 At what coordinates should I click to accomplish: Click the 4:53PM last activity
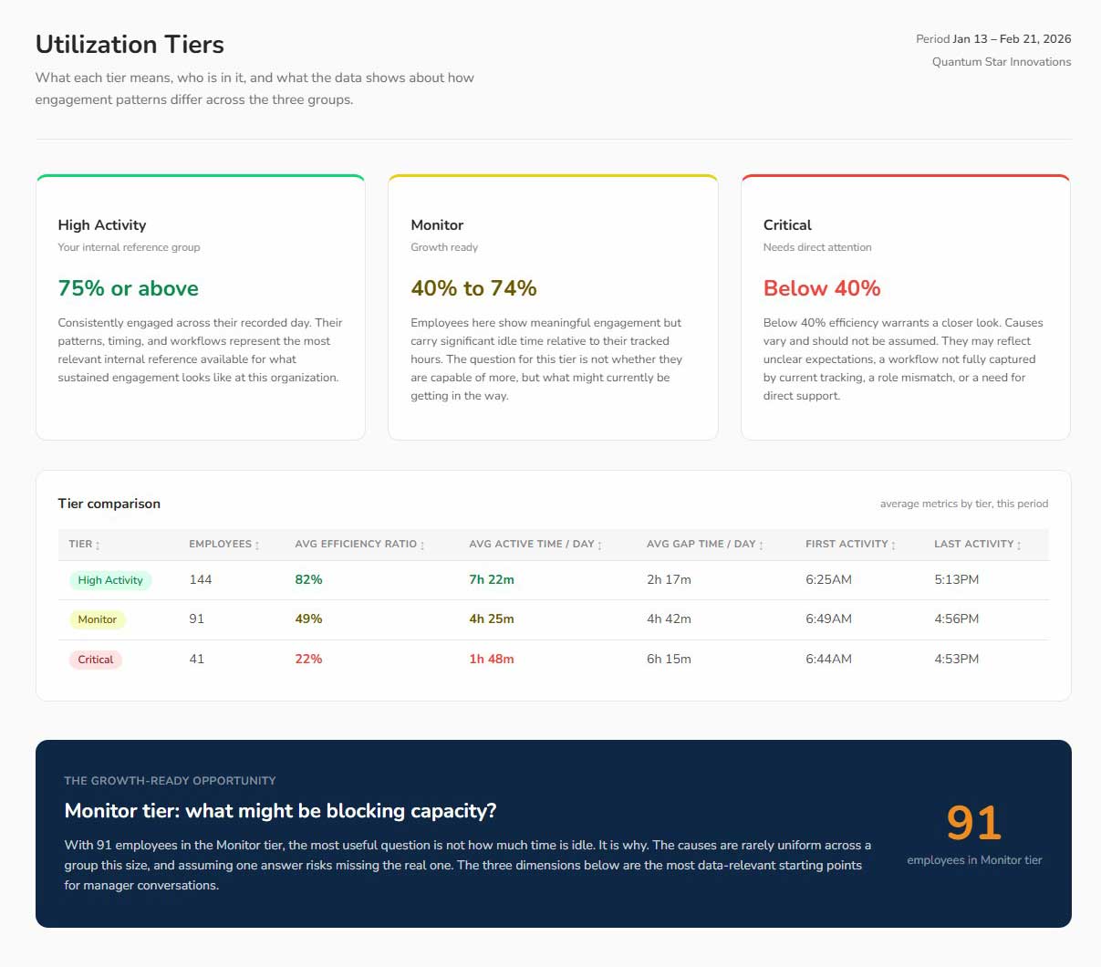957,659
